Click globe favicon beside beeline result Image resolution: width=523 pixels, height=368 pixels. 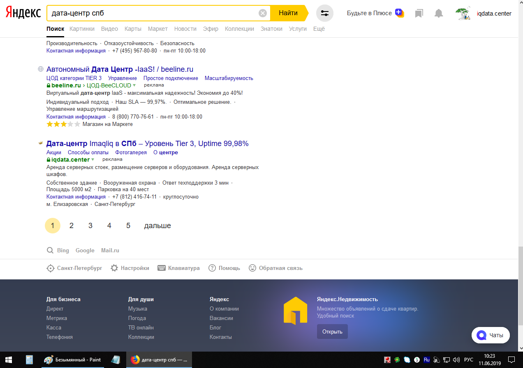click(41, 69)
